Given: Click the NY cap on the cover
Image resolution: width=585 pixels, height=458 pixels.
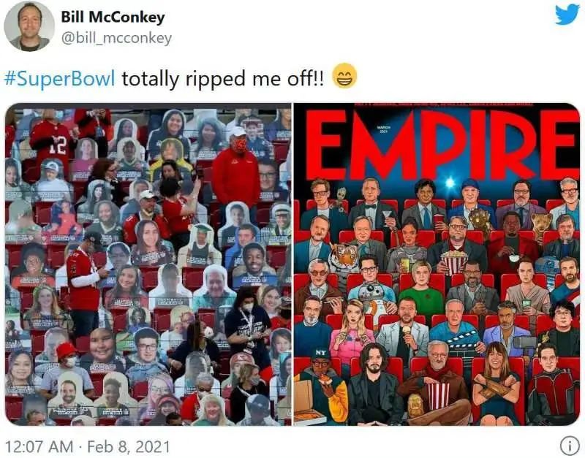Looking at the screenshot, I should point(320,354).
